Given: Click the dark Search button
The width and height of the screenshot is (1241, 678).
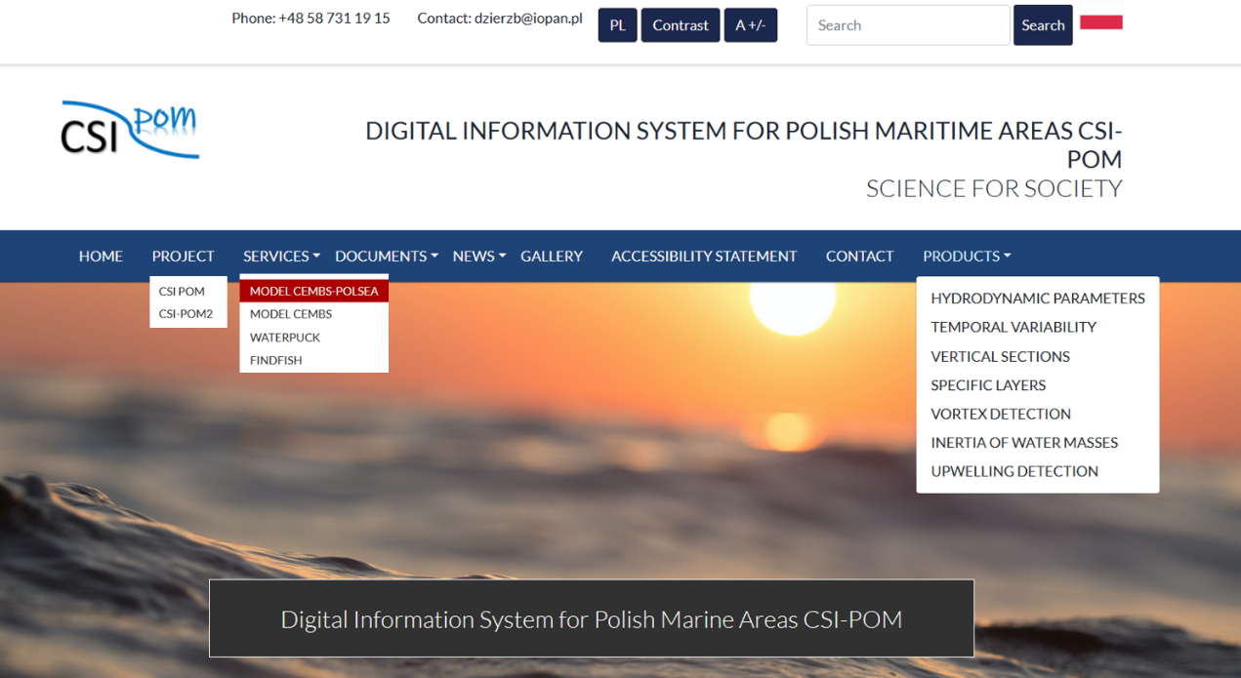Looking at the screenshot, I should (x=1042, y=25).
